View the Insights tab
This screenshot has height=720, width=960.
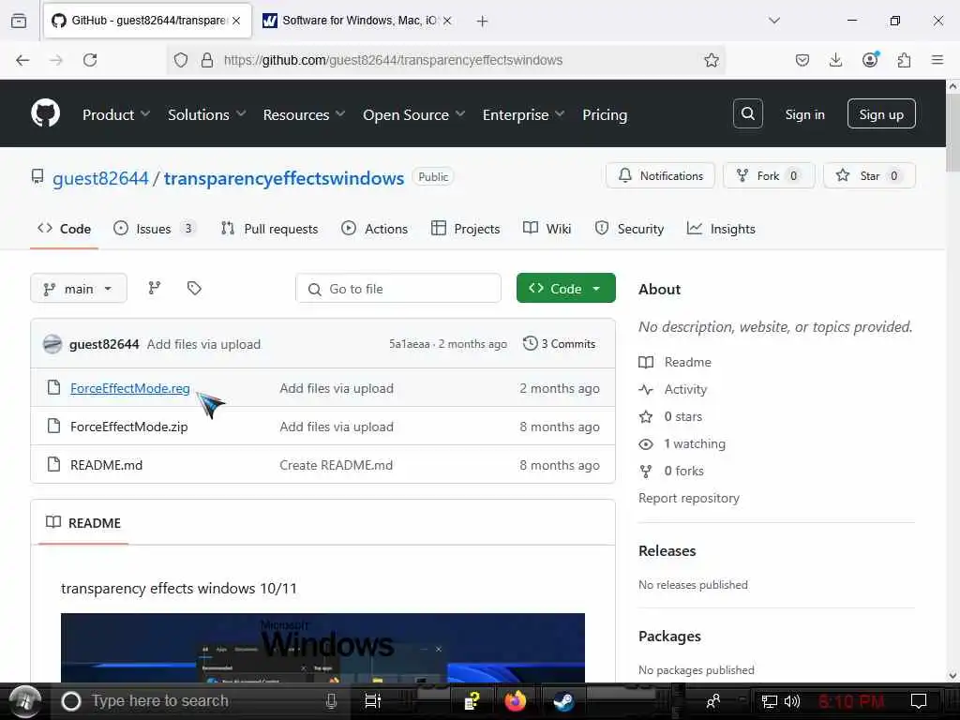click(x=721, y=229)
